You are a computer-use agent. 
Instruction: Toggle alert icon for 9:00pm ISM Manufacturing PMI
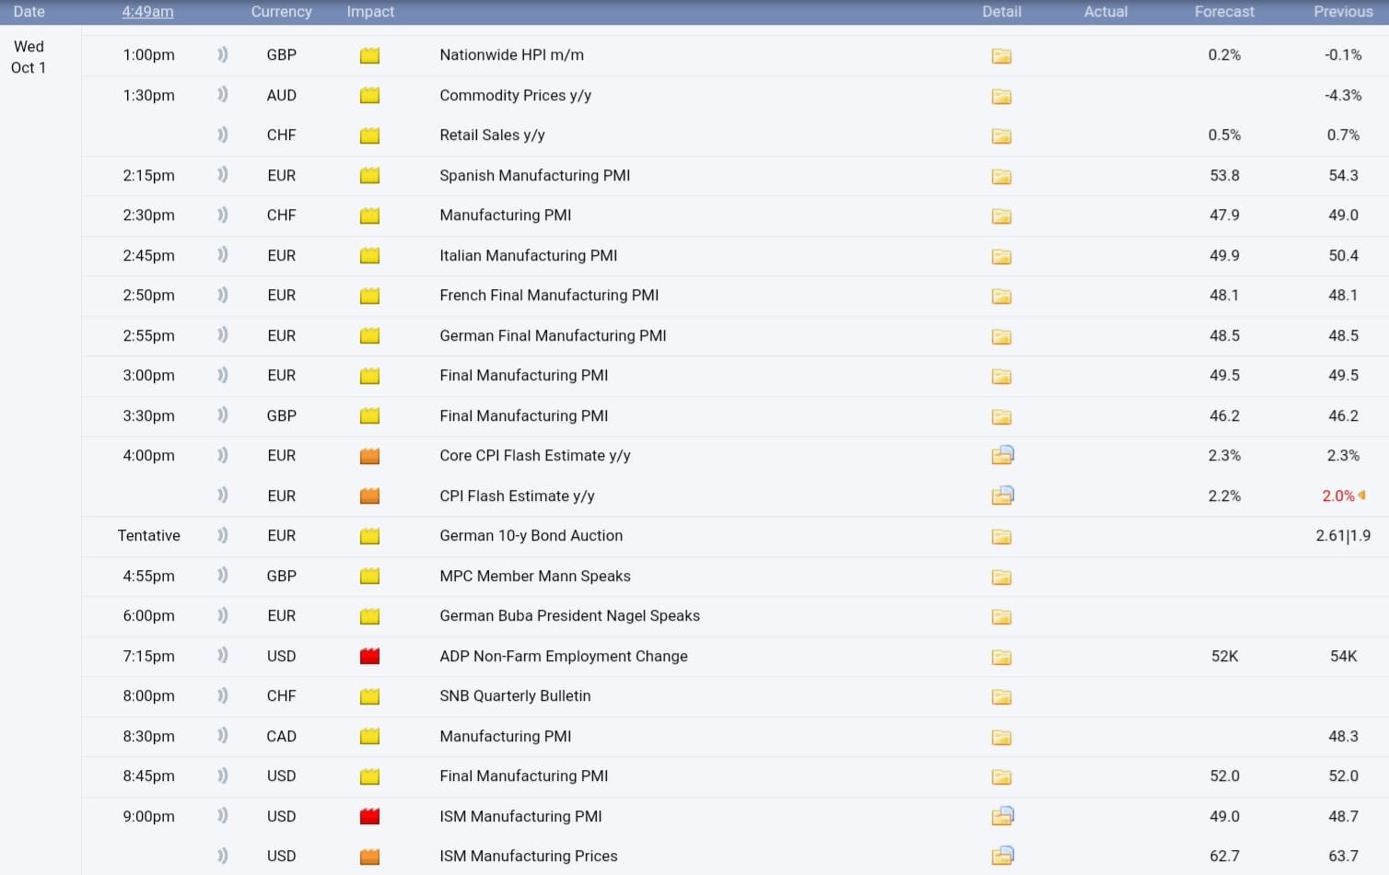point(222,816)
